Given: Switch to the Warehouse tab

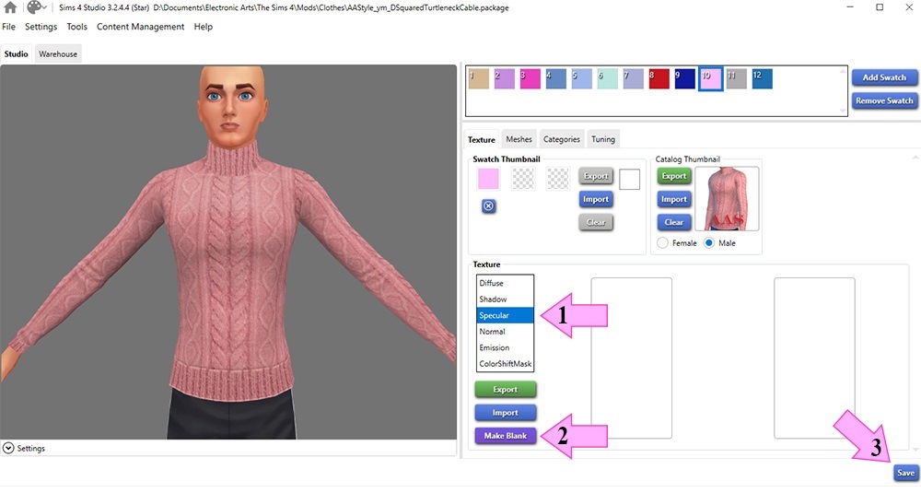Looking at the screenshot, I should (58, 54).
